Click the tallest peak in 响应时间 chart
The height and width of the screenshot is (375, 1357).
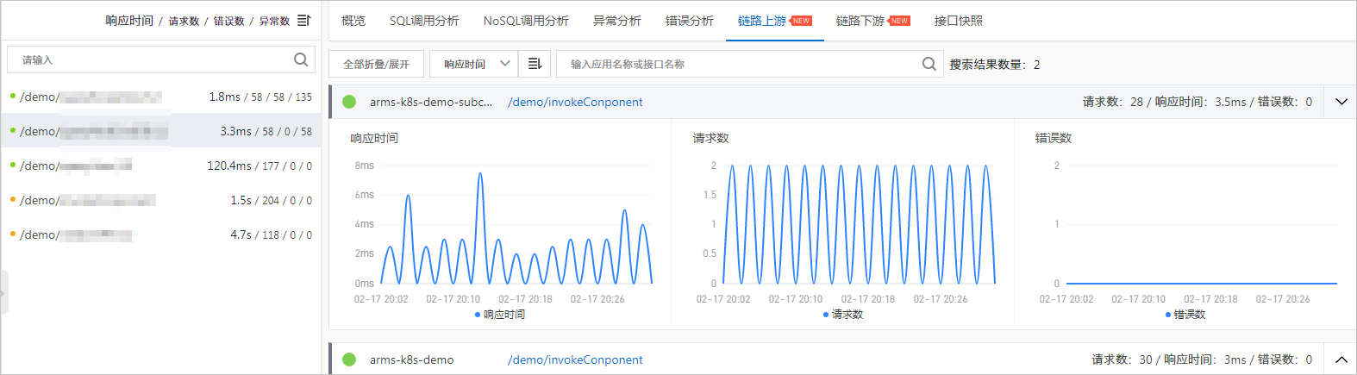tap(479, 174)
